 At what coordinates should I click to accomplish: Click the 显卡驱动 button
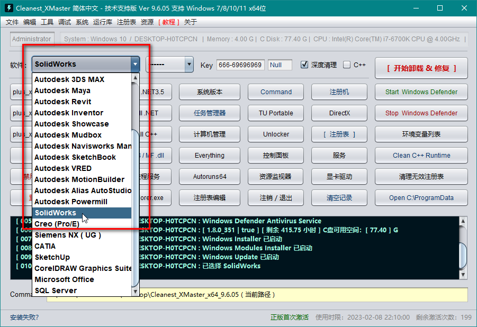(339, 176)
